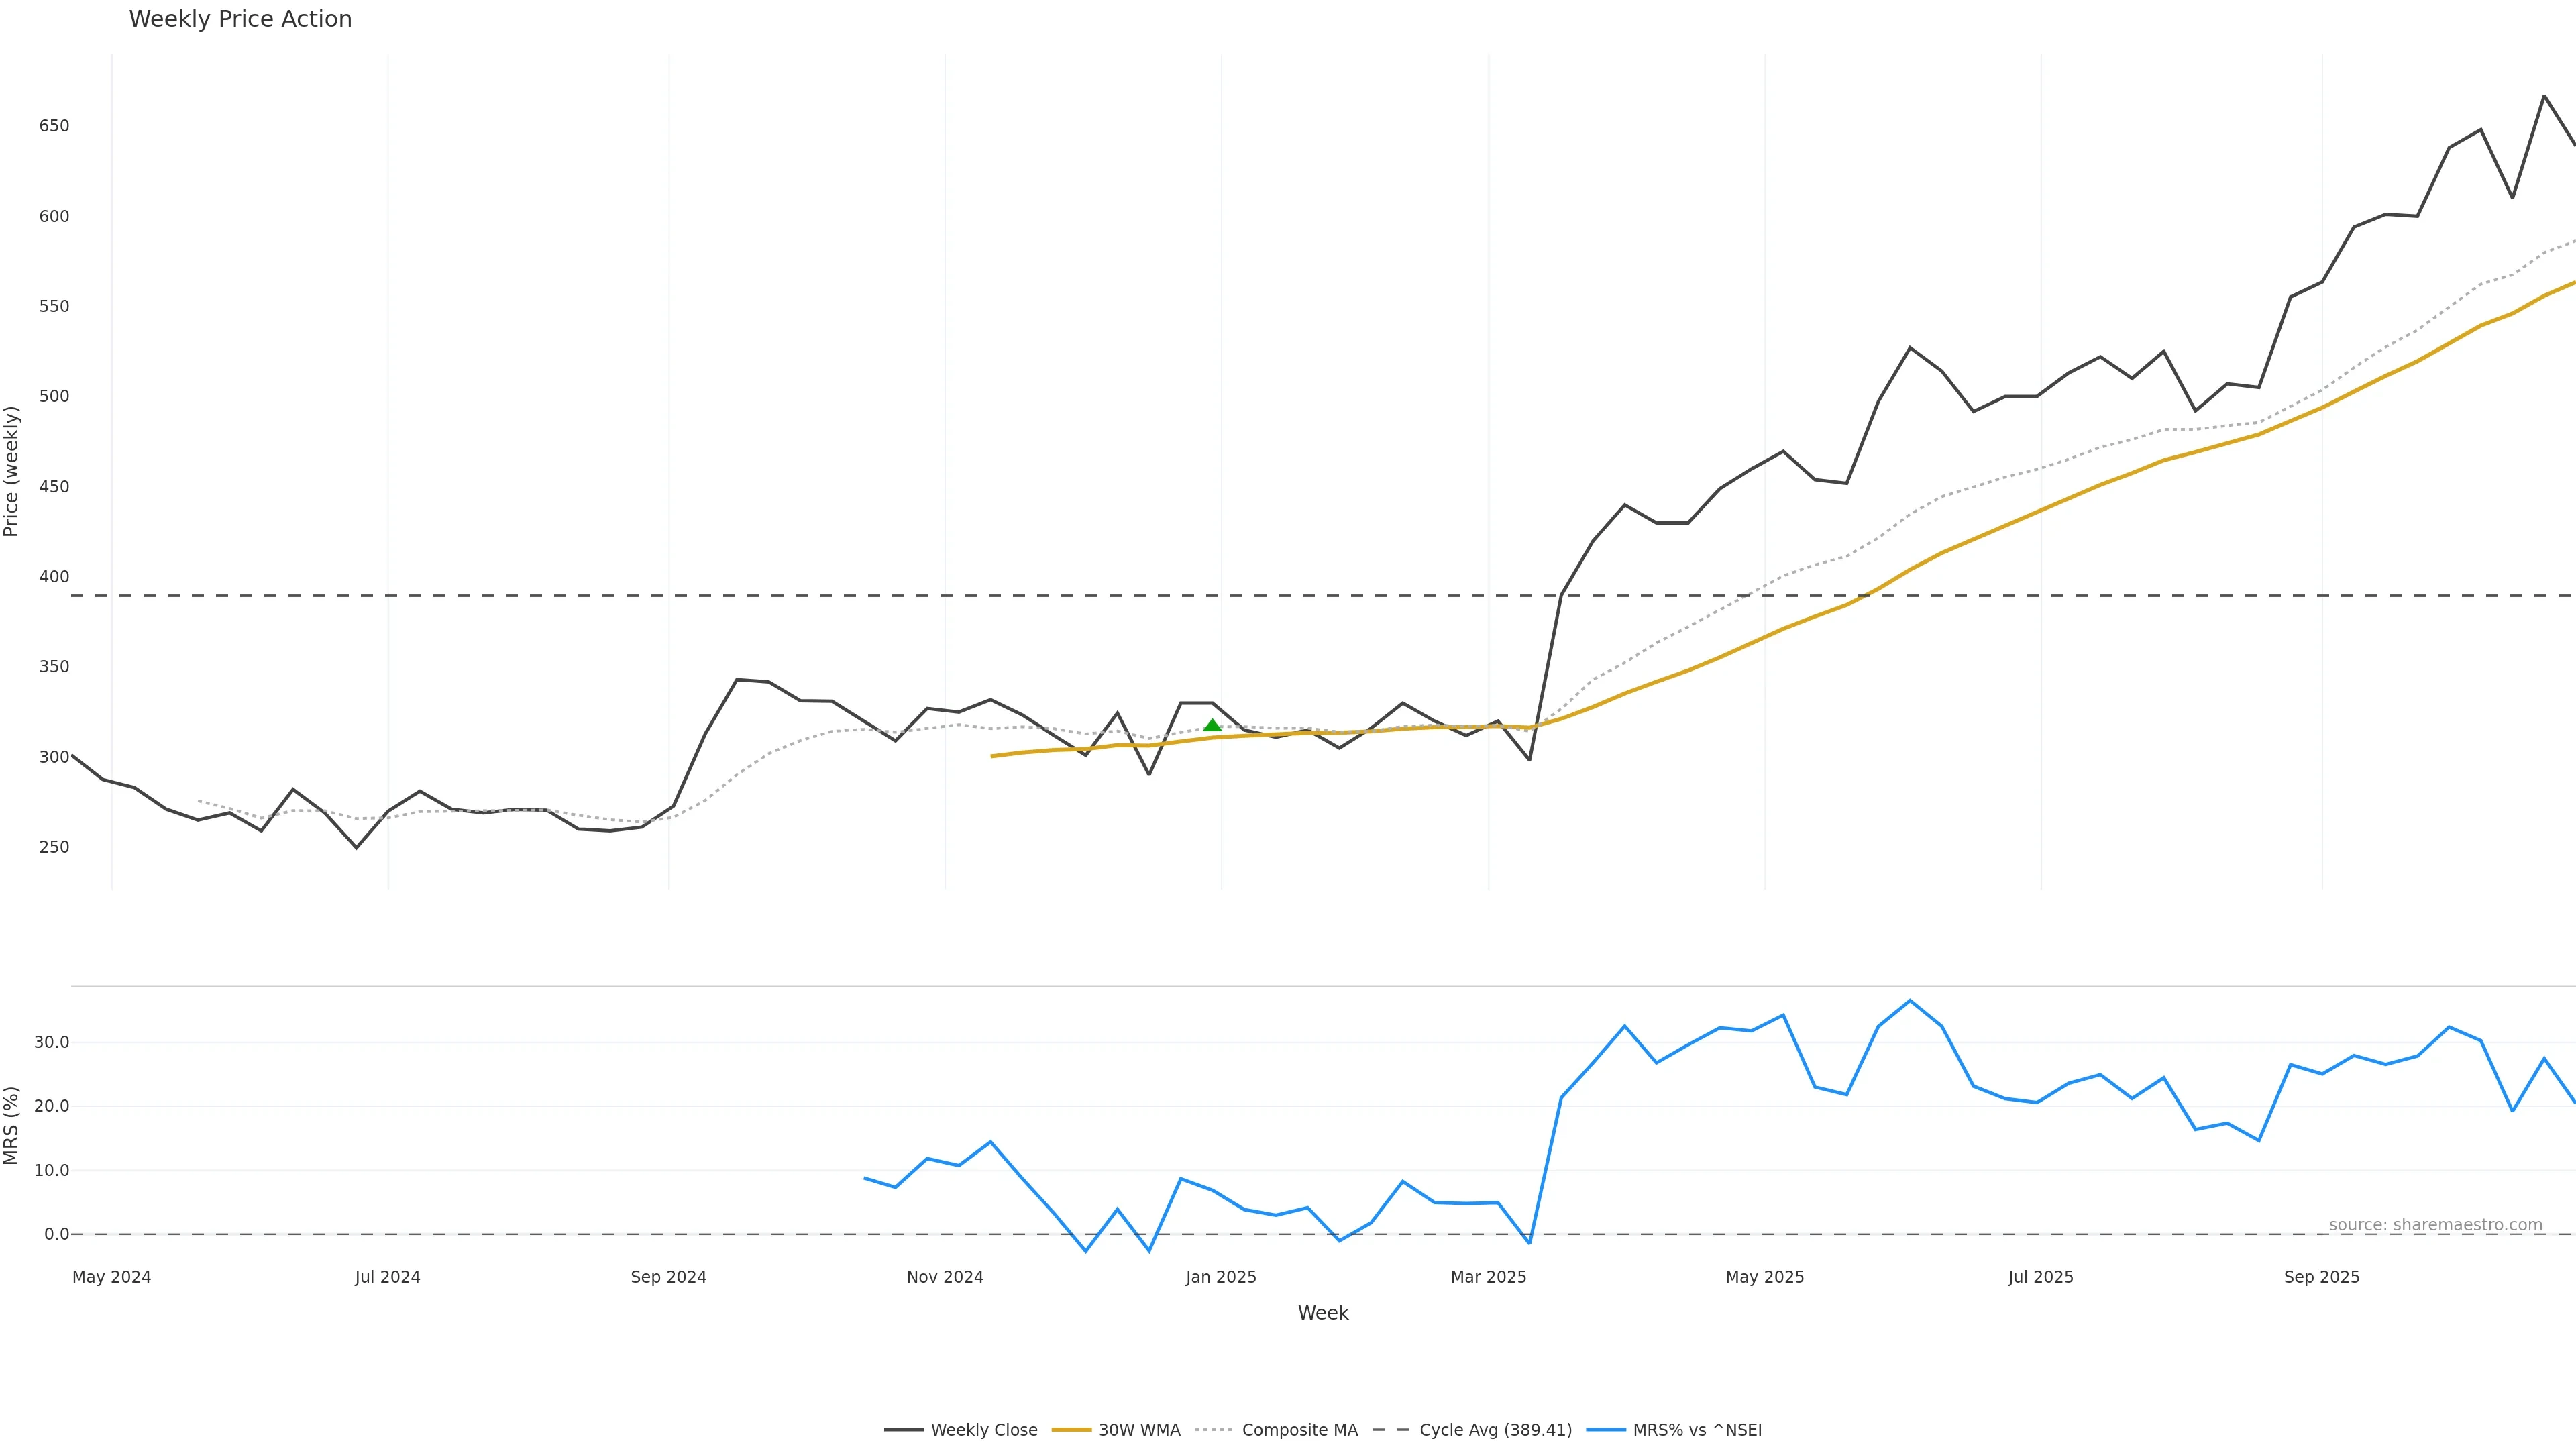This screenshot has width=2576, height=1449.
Task: Click the green triangle marker on price chart
Action: point(1212,725)
